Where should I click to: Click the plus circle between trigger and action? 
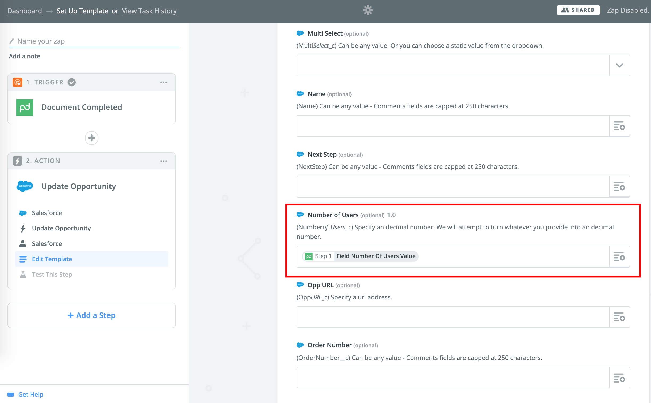(91, 138)
